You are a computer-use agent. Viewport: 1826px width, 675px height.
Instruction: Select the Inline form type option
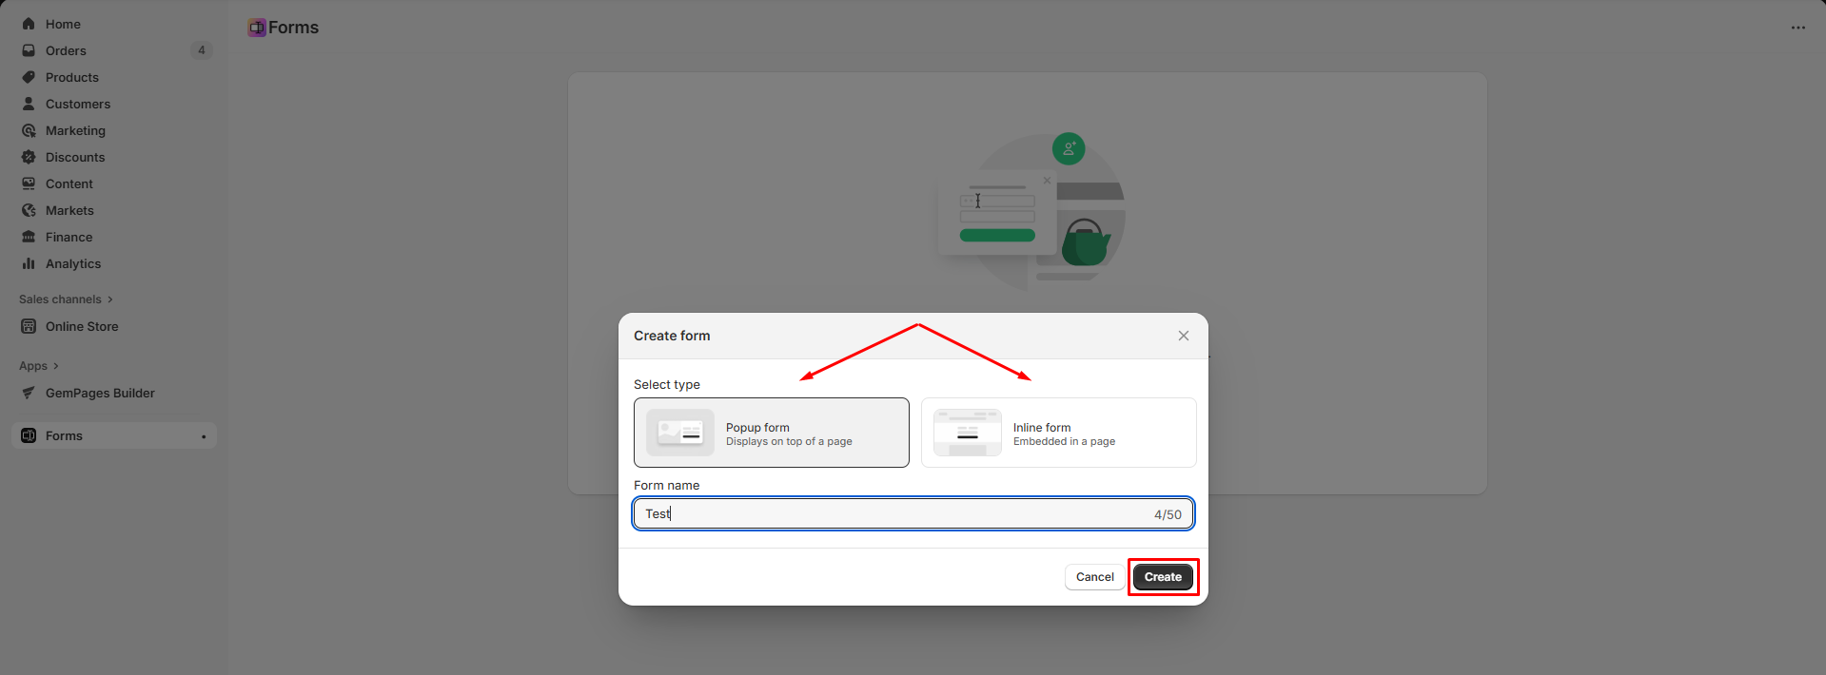(1058, 433)
